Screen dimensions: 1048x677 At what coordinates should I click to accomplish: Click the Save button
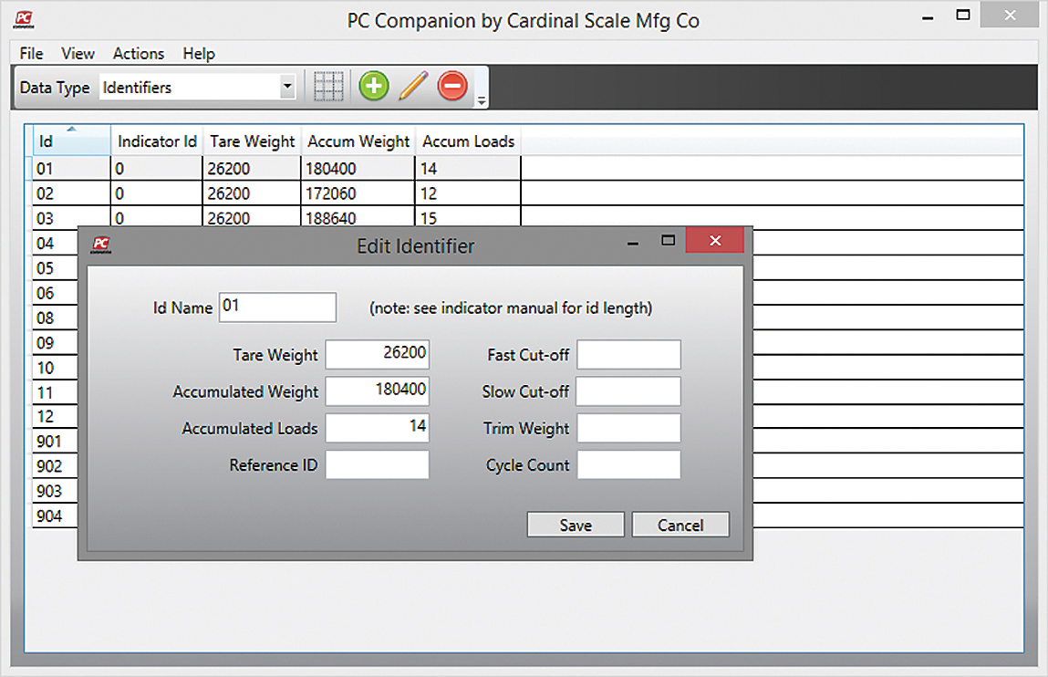(x=576, y=525)
